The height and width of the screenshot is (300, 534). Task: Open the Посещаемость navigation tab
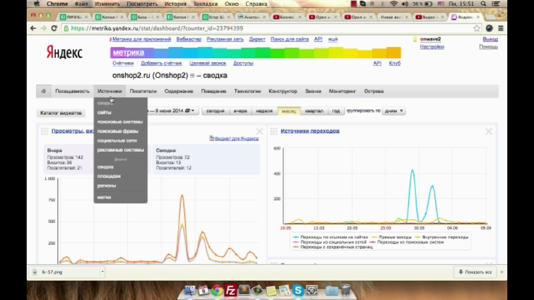[73, 91]
